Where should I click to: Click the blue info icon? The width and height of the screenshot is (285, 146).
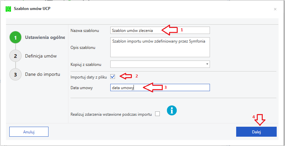click(172, 110)
